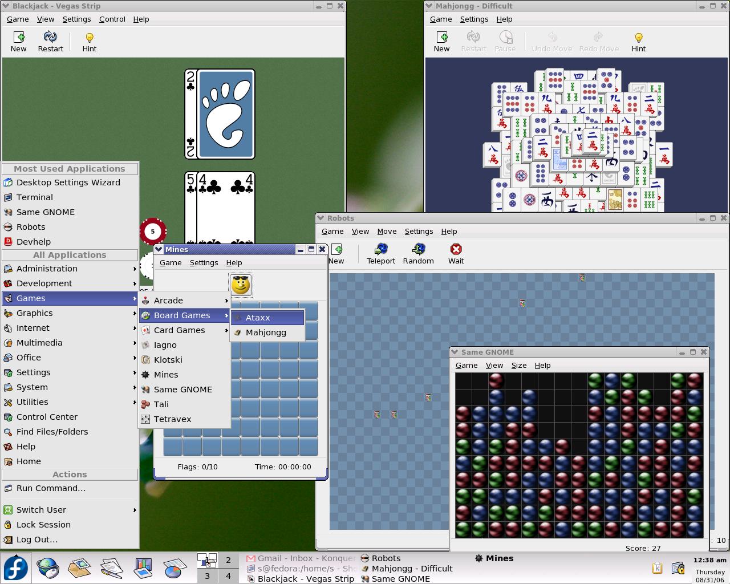Viewport: 730px width, 584px height.
Task: Click Gmail Inbox Konqueror taskbar button
Action: pyautogui.click(x=301, y=558)
